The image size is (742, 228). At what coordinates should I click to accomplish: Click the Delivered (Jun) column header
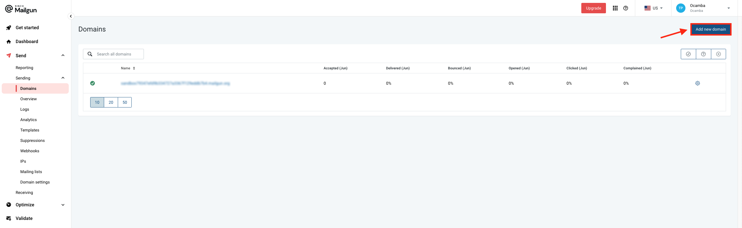pyautogui.click(x=398, y=68)
